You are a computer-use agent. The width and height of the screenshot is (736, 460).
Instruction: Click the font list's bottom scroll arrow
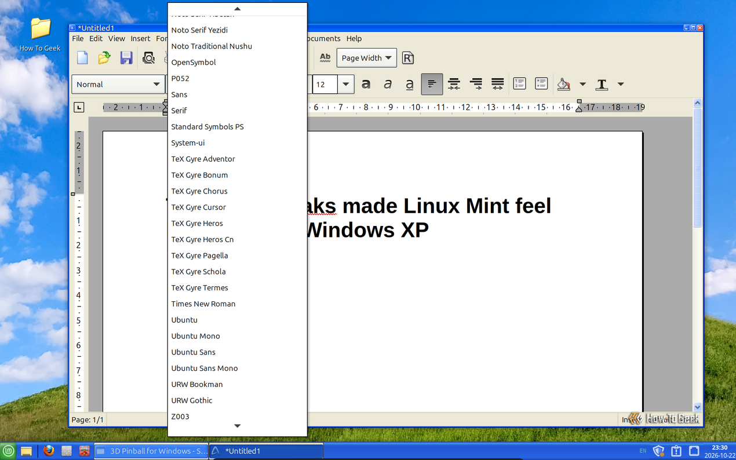pyautogui.click(x=237, y=426)
